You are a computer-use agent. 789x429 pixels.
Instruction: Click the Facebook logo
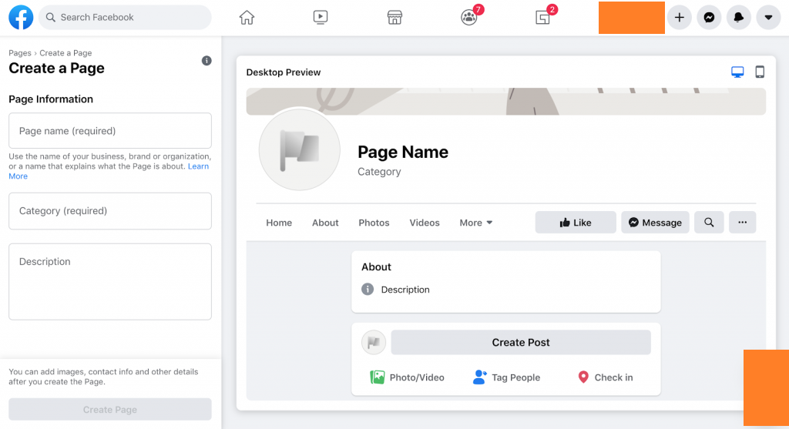pos(21,17)
